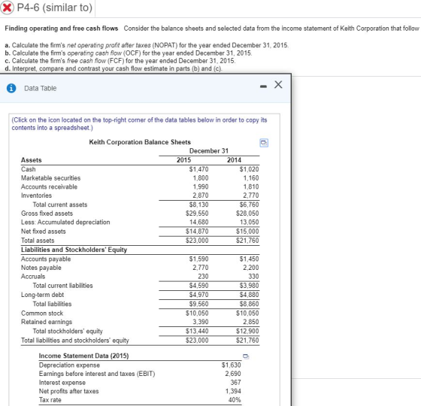The height and width of the screenshot is (406, 421).
Task: Click the Assets section label
Action: (32, 160)
